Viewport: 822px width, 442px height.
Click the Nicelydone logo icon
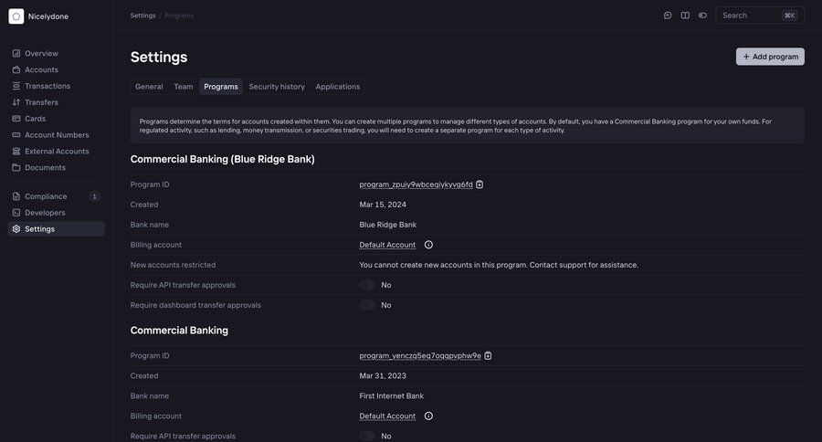(x=16, y=16)
